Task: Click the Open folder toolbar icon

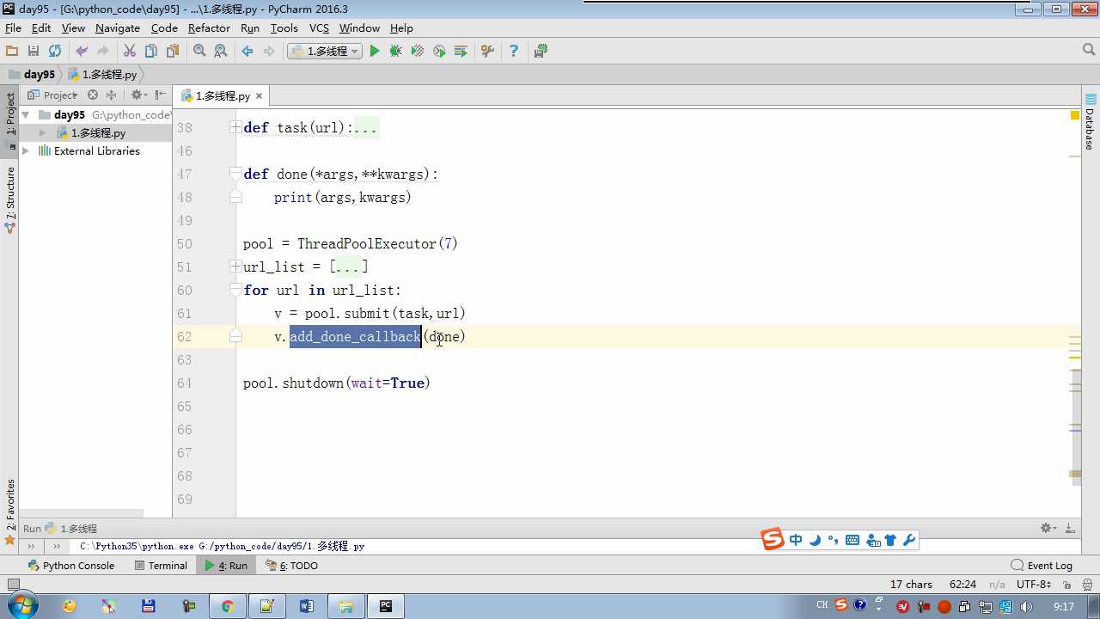Action: pyautogui.click(x=12, y=52)
